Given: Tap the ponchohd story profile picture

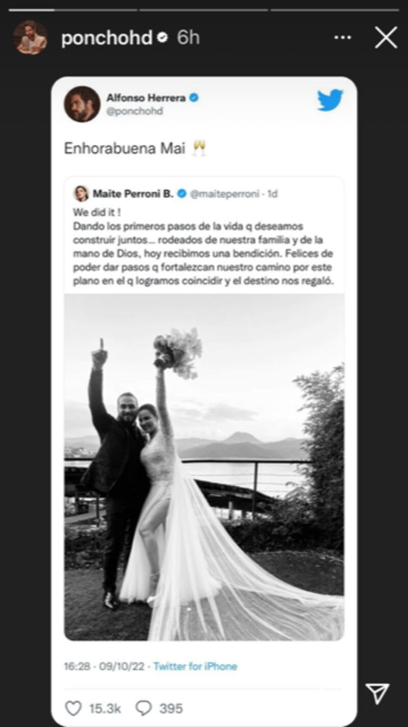Looking at the screenshot, I should (x=30, y=37).
